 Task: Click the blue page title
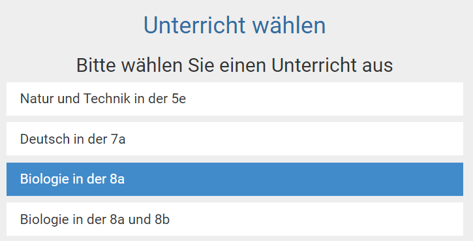click(235, 25)
